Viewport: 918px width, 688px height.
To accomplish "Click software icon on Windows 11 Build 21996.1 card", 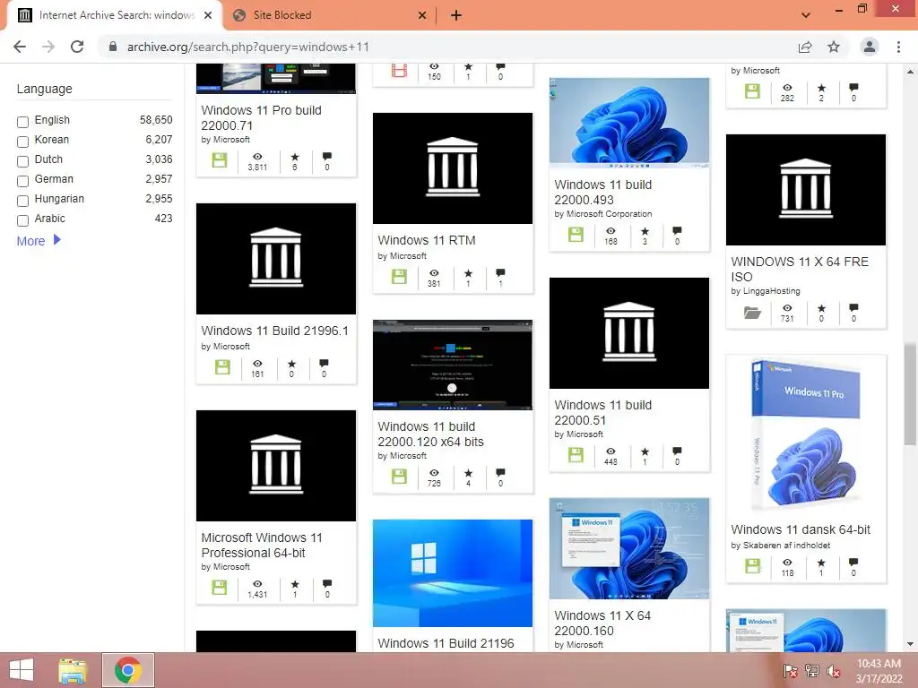I will (x=222, y=366).
